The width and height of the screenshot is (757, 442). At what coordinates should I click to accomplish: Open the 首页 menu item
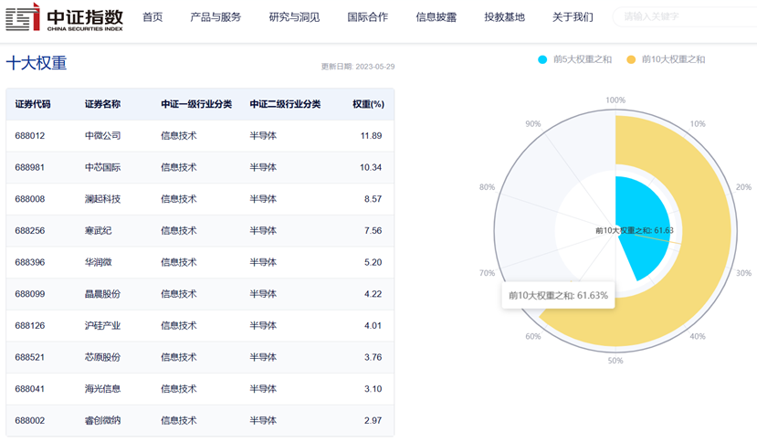(152, 17)
